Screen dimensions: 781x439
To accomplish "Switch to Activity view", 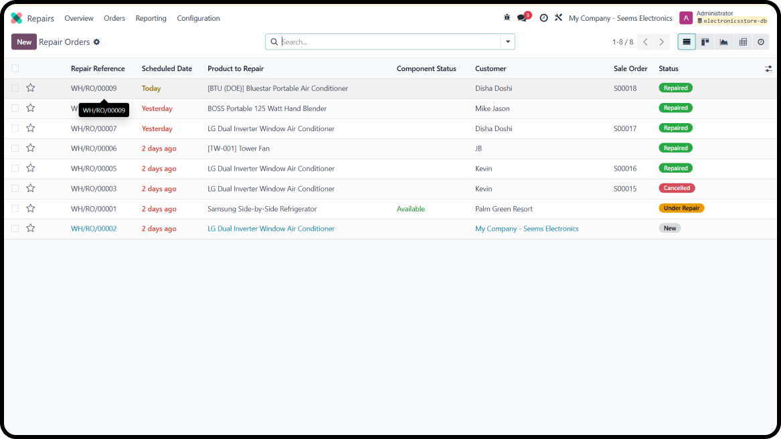I will coord(761,42).
